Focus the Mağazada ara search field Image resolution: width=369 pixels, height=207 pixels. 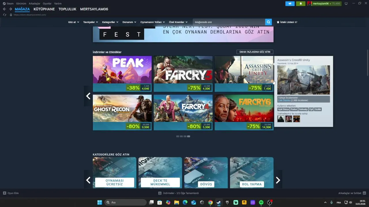click(x=229, y=22)
